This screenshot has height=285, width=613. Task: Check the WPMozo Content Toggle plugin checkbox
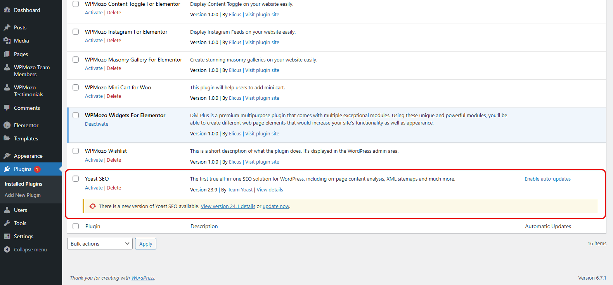tap(76, 4)
